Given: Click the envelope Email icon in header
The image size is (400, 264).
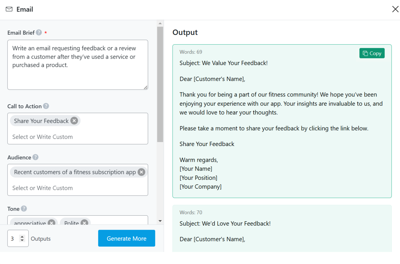Looking at the screenshot, I should pyautogui.click(x=9, y=9).
